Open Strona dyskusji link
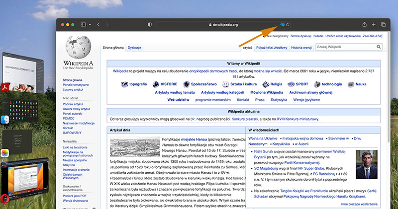 [301, 36]
